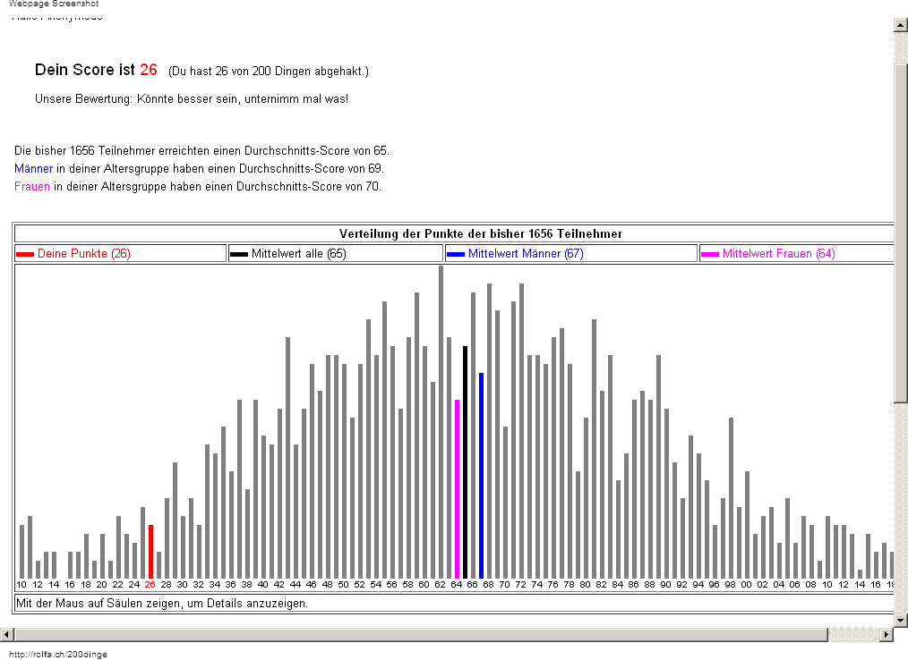The image size is (908, 660).
Task: Click the red axis label 26
Action: pos(150,584)
